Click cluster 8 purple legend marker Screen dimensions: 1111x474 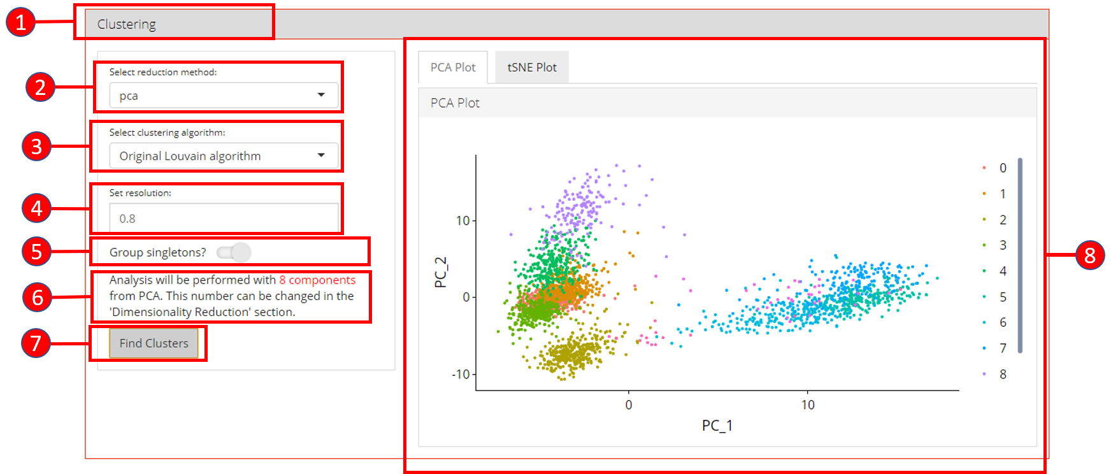tap(984, 374)
